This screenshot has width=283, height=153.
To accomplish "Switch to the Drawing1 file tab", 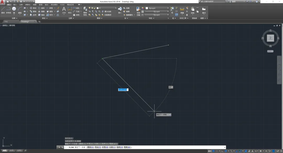I will point(28,22).
